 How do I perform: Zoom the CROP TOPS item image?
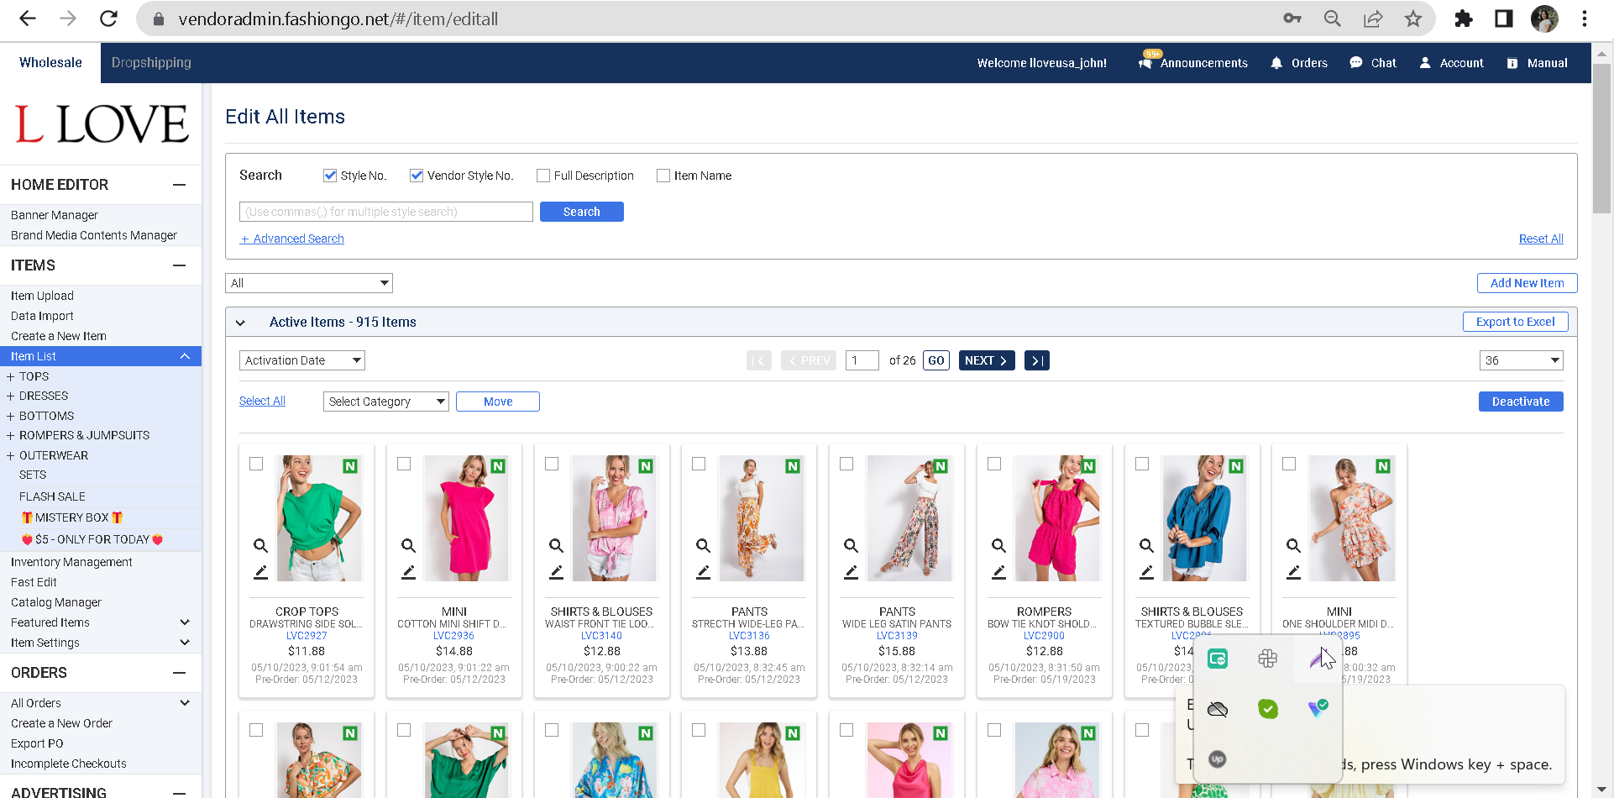(260, 546)
